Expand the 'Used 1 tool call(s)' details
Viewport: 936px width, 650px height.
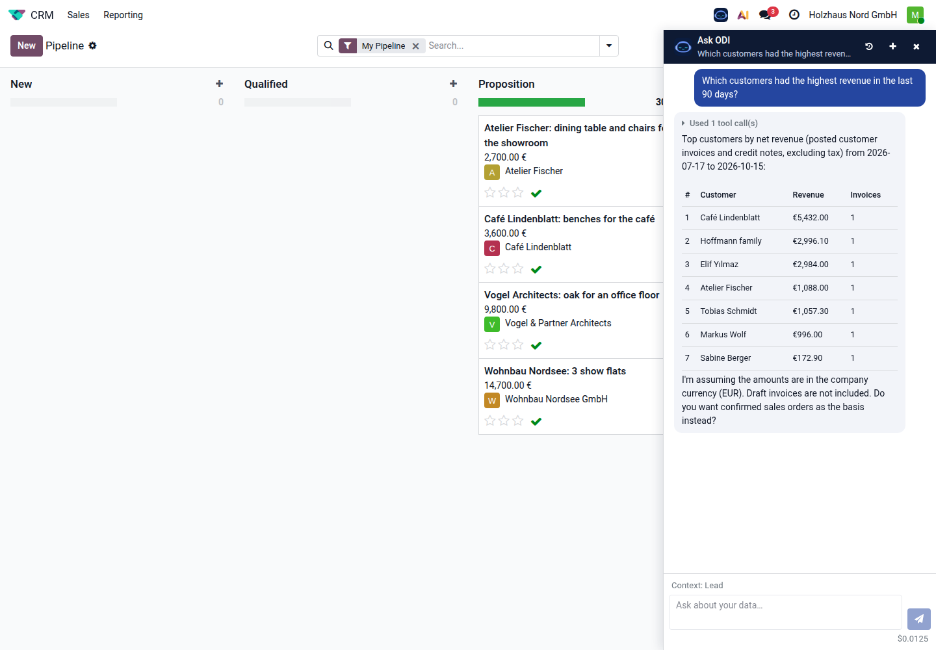(720, 123)
